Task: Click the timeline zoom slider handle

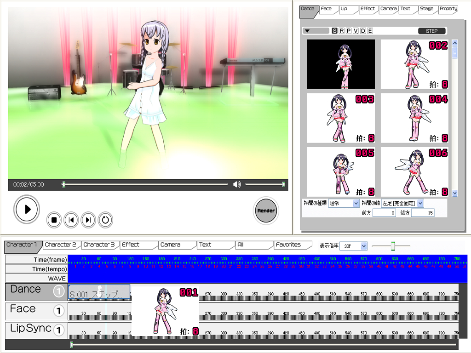Action: 393,246
